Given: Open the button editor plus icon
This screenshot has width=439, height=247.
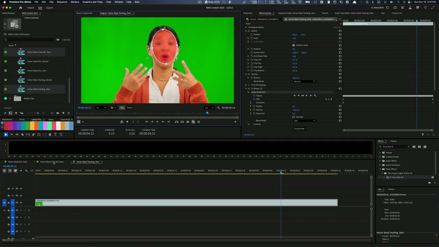Looking at the screenshot, I should [235, 122].
